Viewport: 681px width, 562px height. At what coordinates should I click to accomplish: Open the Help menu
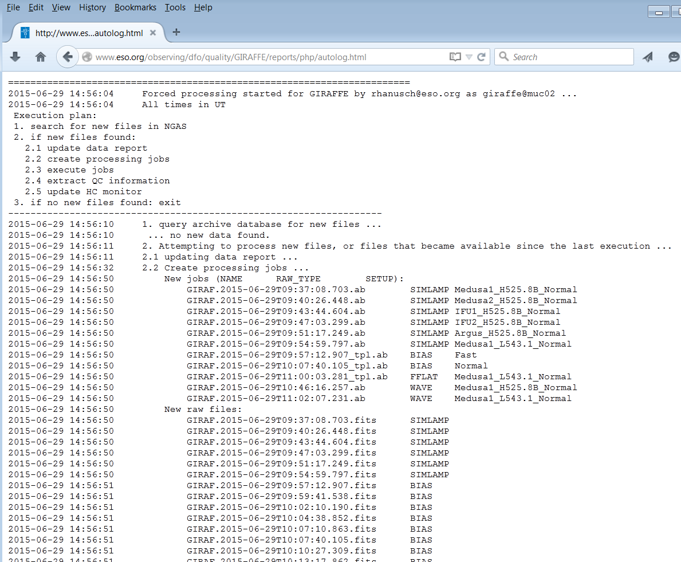pyautogui.click(x=203, y=7)
